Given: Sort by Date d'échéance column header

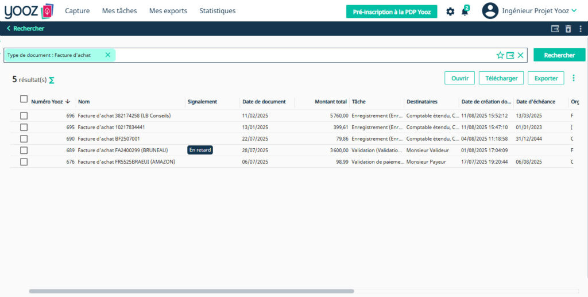Looking at the screenshot, I should [536, 102].
